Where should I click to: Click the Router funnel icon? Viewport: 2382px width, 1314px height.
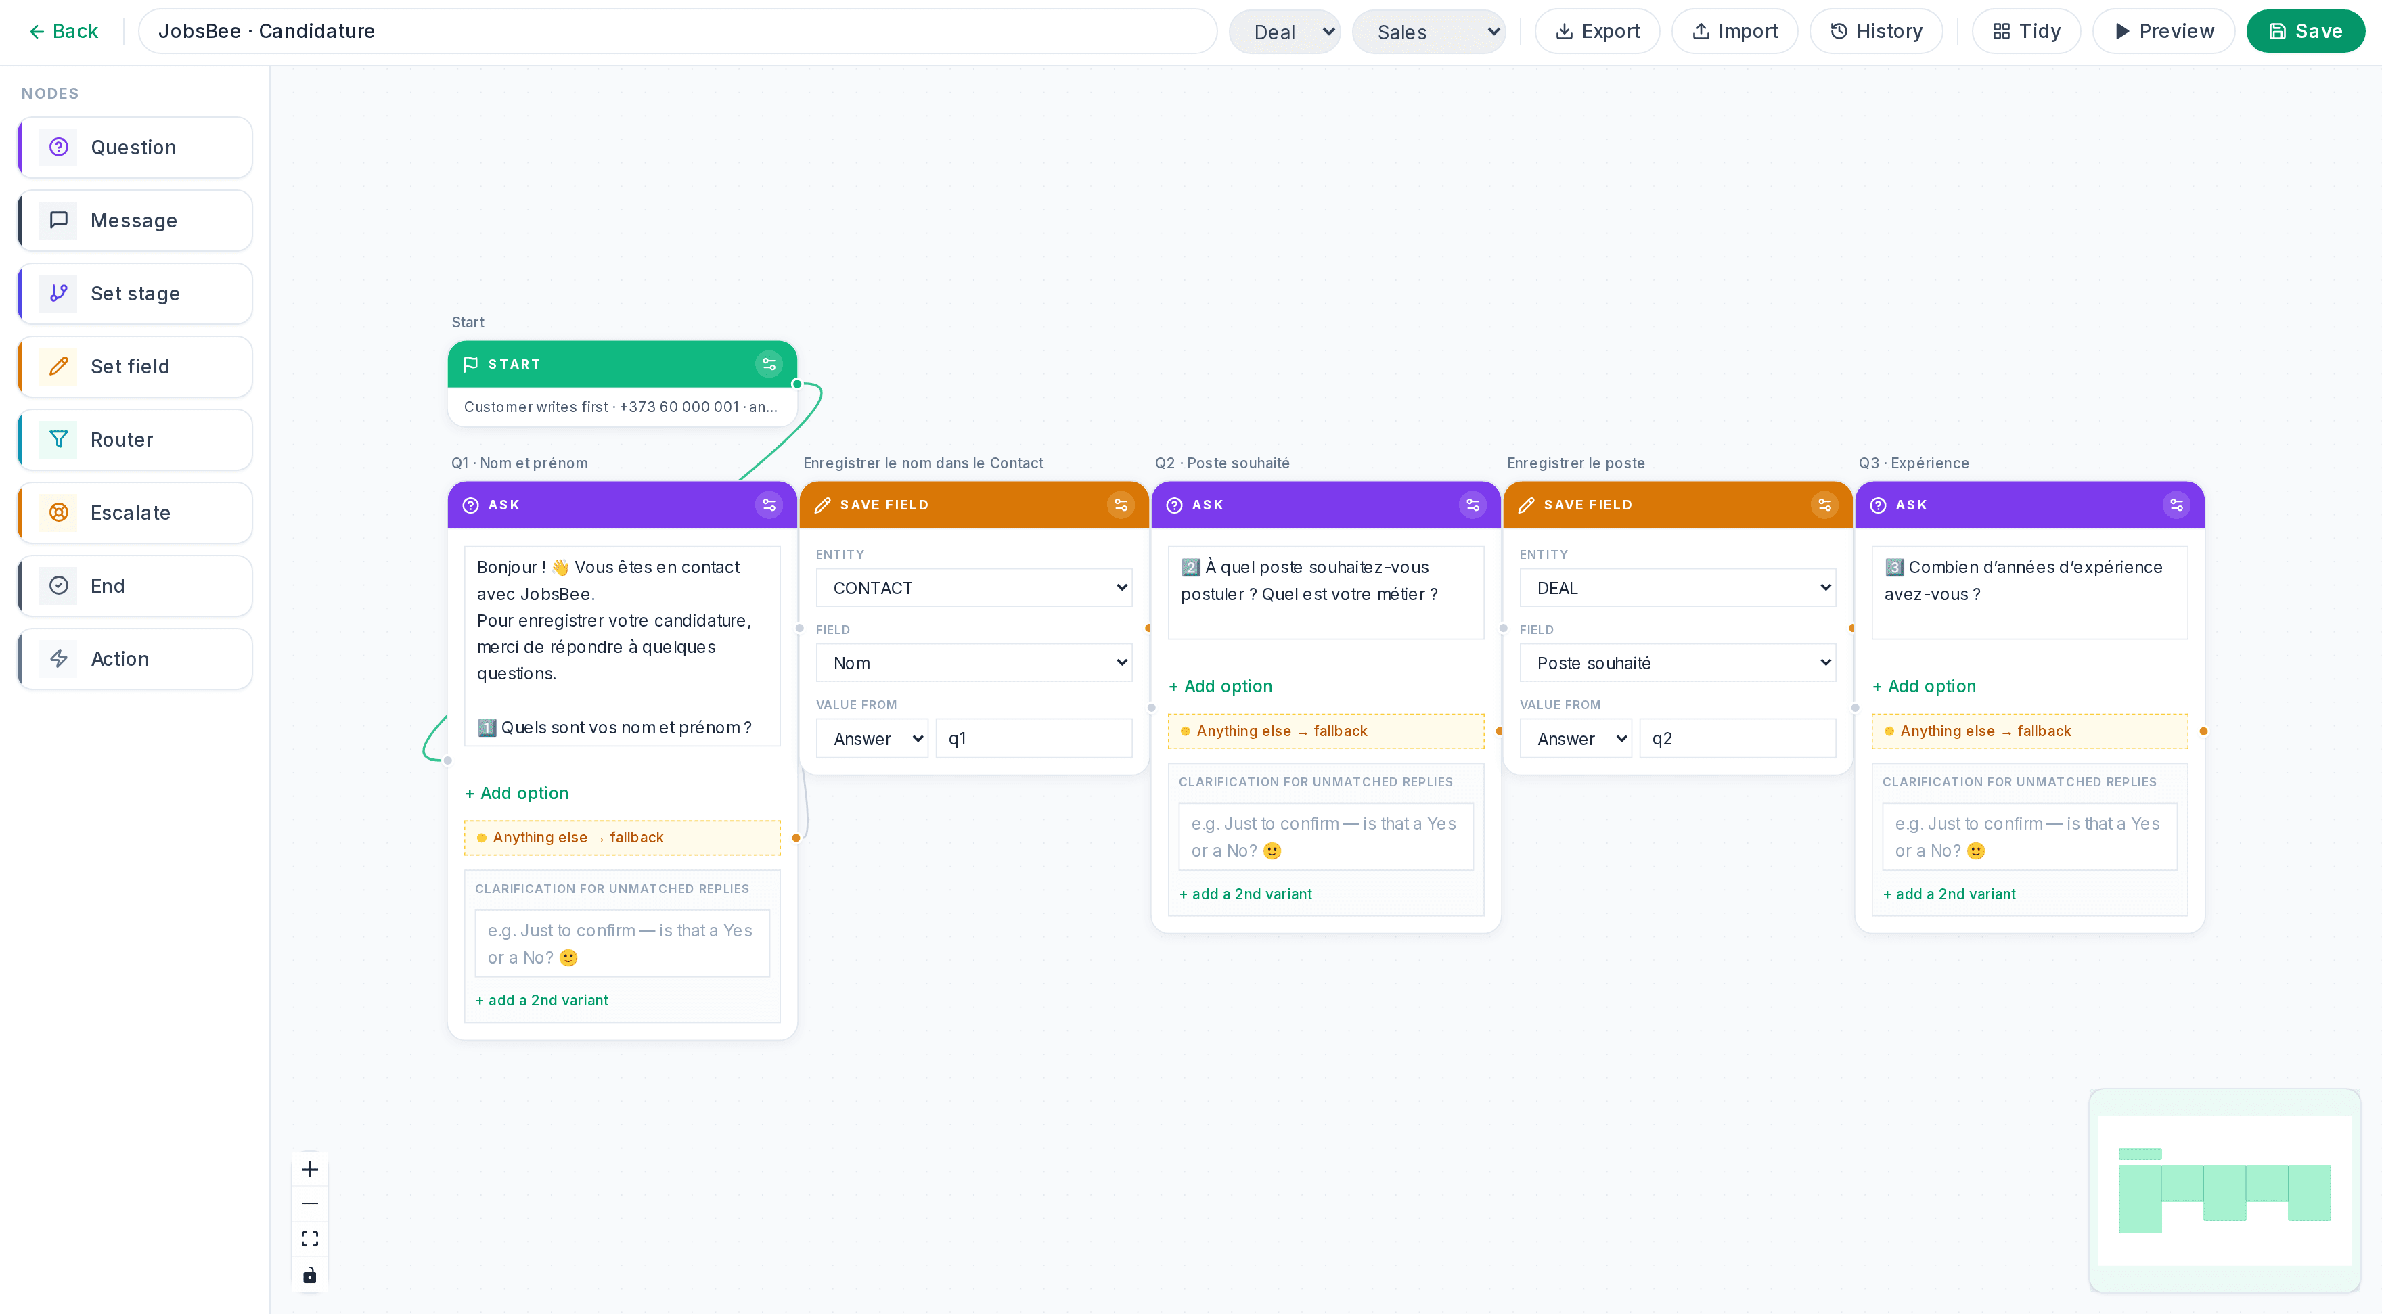click(x=58, y=439)
